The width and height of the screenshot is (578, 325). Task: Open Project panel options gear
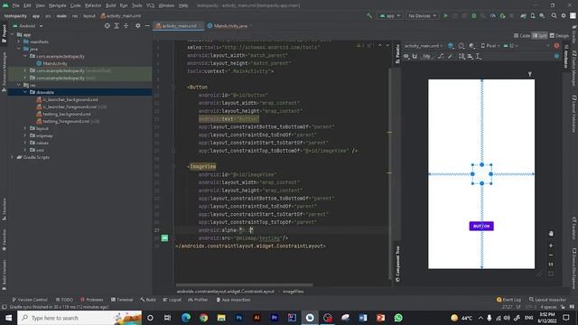pyautogui.click(x=138, y=26)
